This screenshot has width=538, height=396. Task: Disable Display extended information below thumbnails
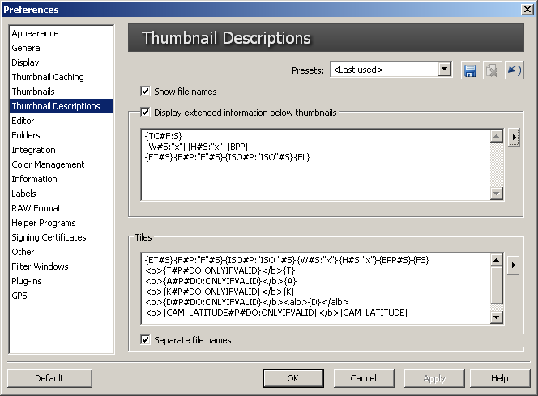pyautogui.click(x=146, y=113)
